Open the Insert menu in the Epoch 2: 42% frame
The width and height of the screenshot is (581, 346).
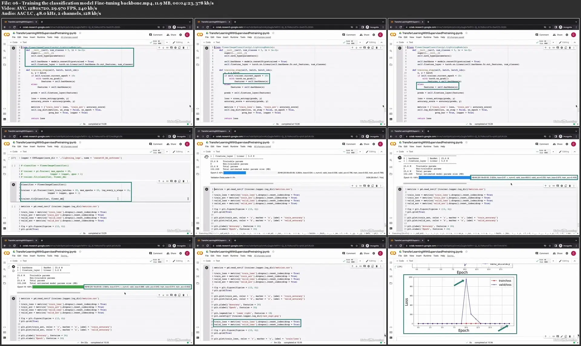226,147
